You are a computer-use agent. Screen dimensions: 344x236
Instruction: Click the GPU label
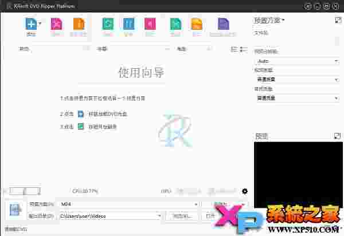coord(166,191)
